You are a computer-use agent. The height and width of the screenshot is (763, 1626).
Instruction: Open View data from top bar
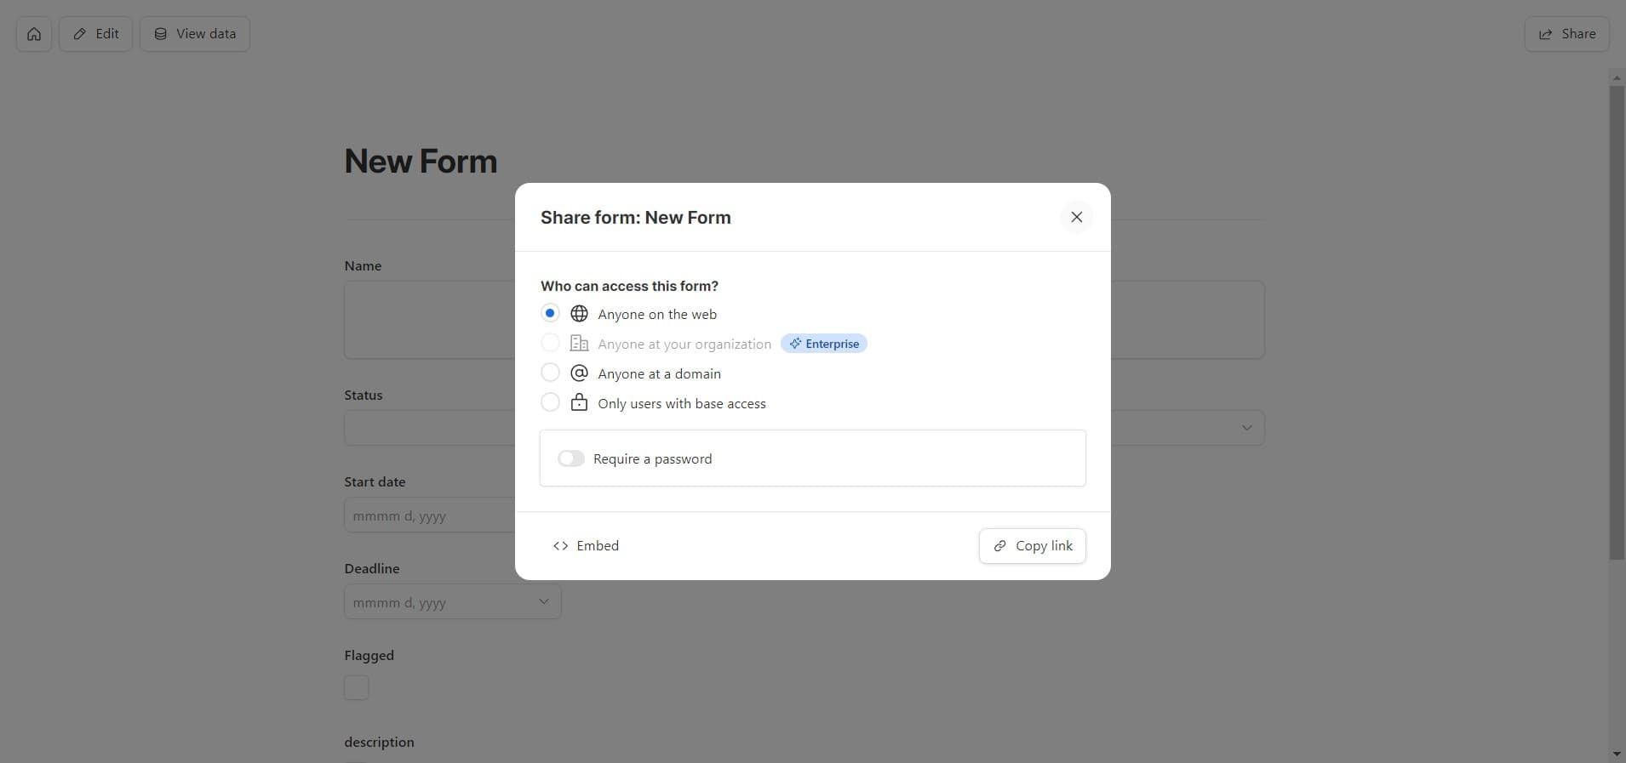[x=195, y=34]
